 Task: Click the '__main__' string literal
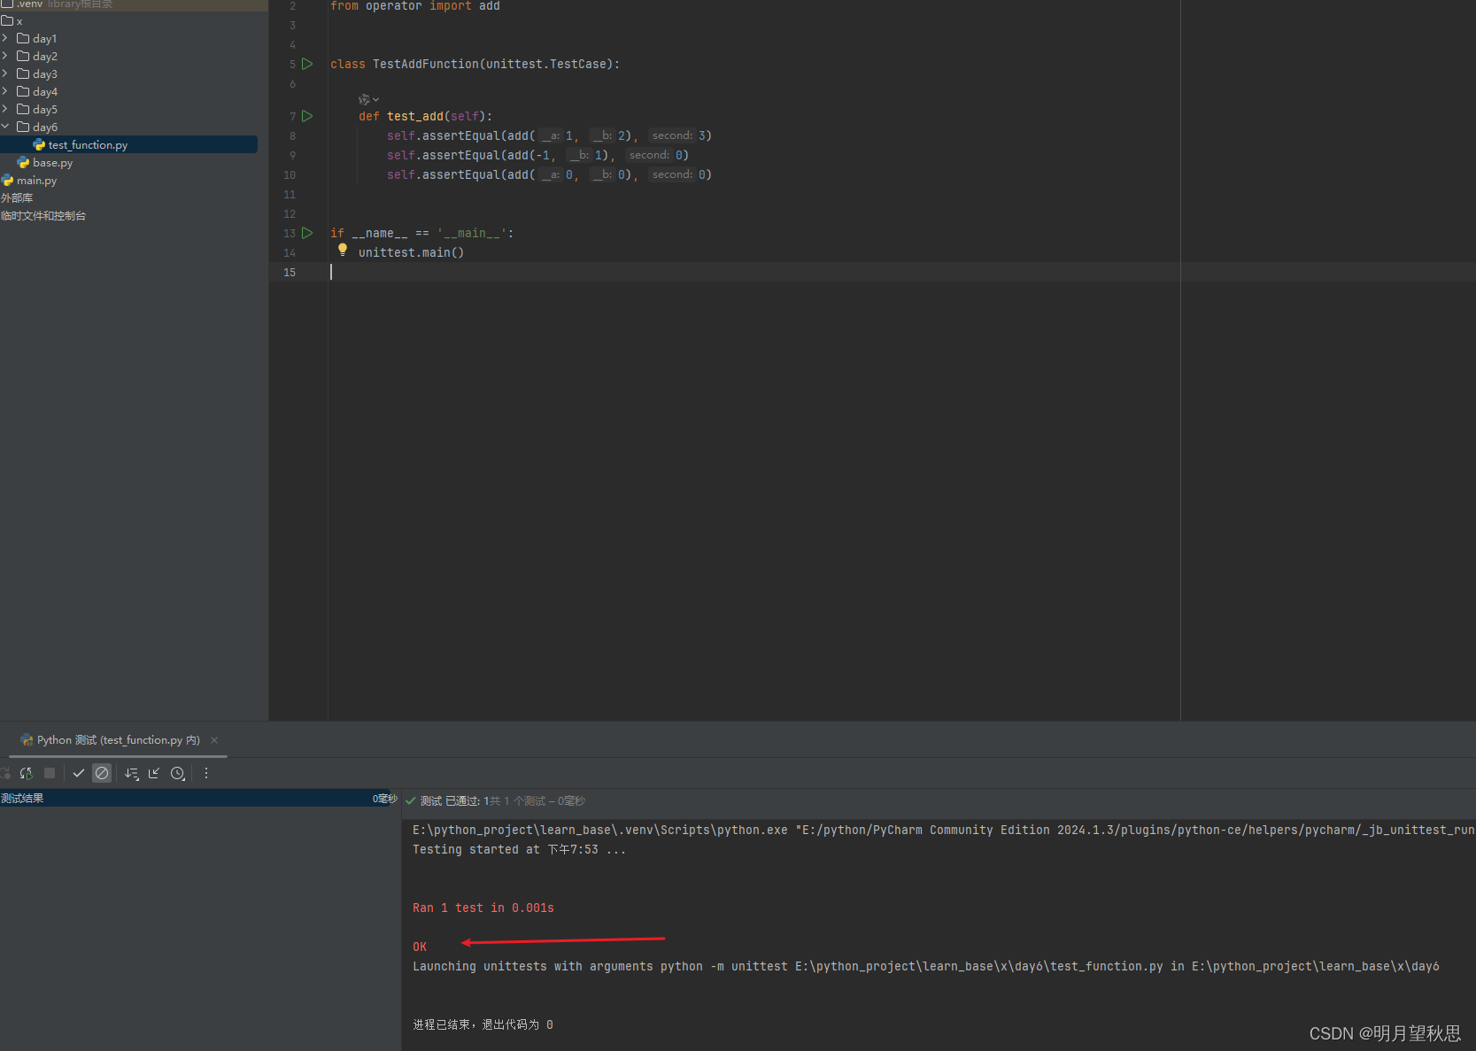point(472,233)
